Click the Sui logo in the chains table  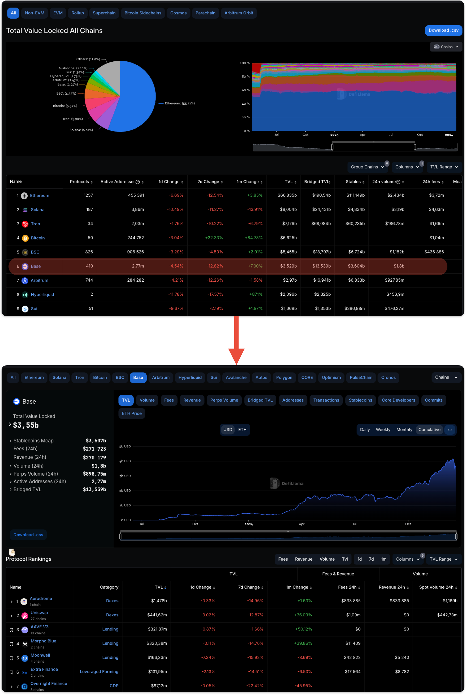point(25,309)
